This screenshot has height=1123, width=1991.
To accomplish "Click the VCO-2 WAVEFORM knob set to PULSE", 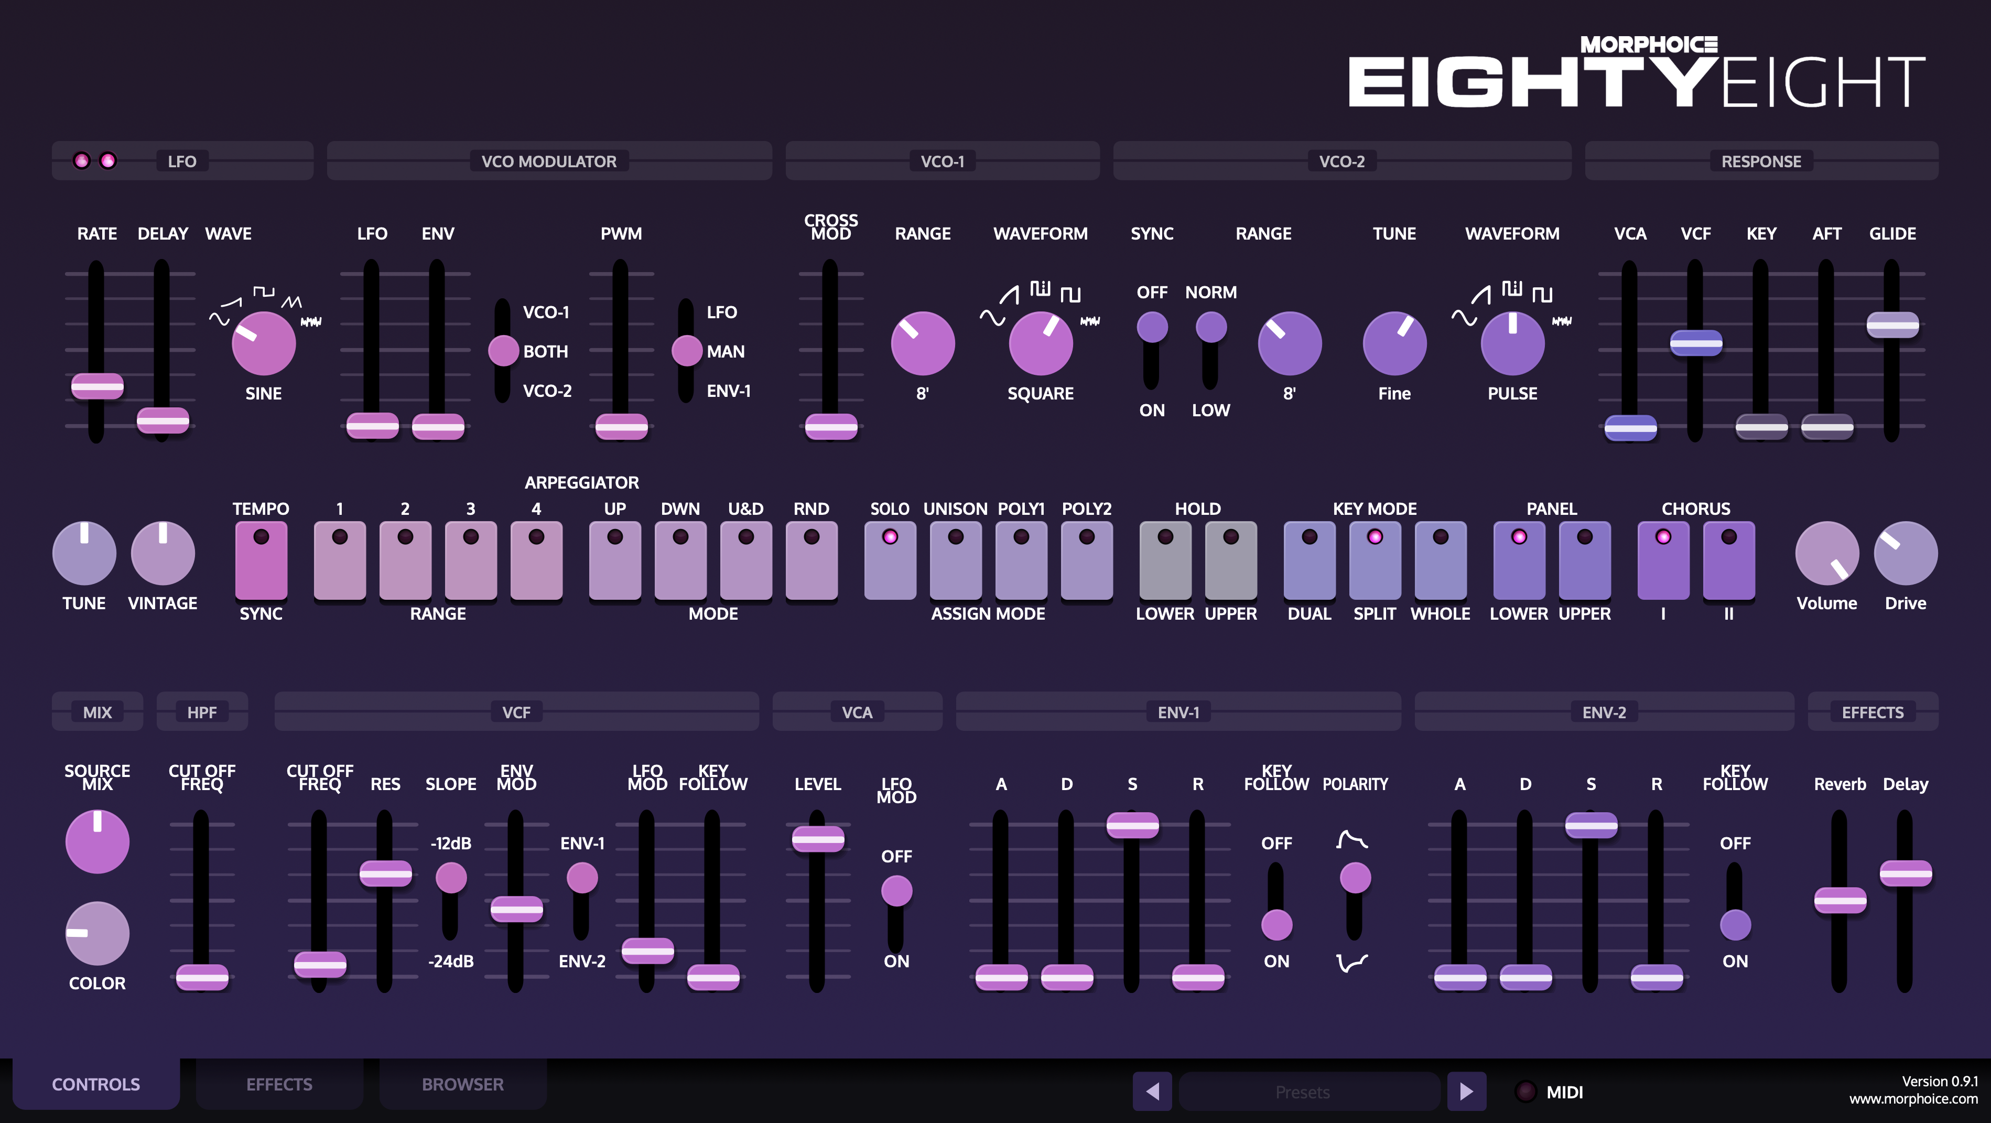I will (1512, 343).
